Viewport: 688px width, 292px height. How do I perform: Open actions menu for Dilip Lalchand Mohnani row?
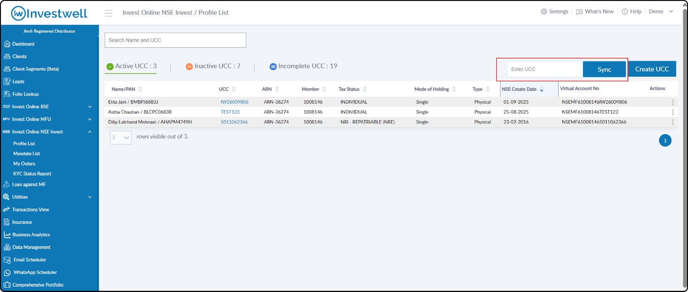[x=673, y=122]
